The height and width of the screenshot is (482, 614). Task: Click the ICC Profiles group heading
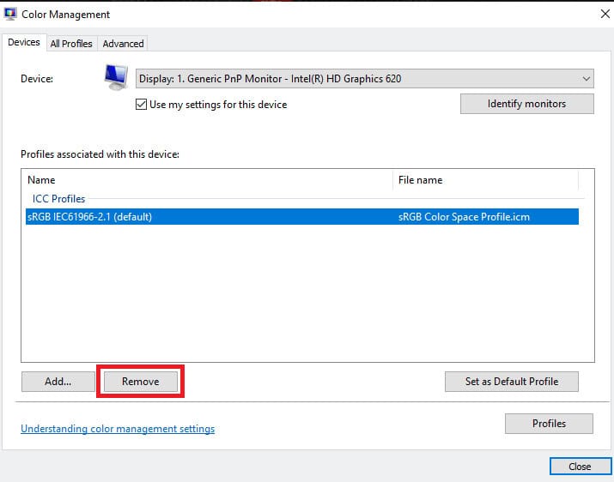coord(58,199)
